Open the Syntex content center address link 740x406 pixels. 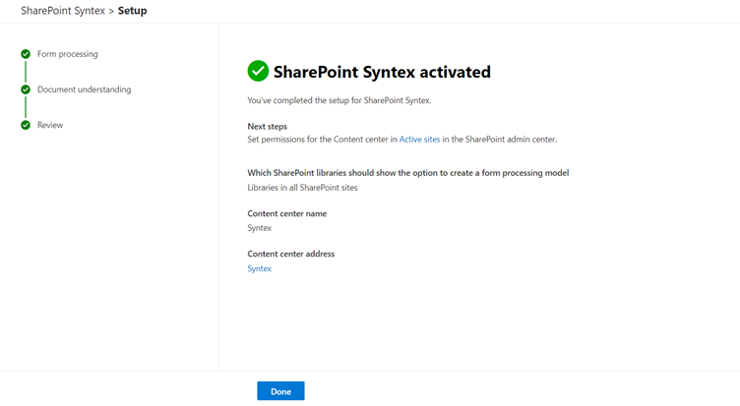tap(260, 268)
